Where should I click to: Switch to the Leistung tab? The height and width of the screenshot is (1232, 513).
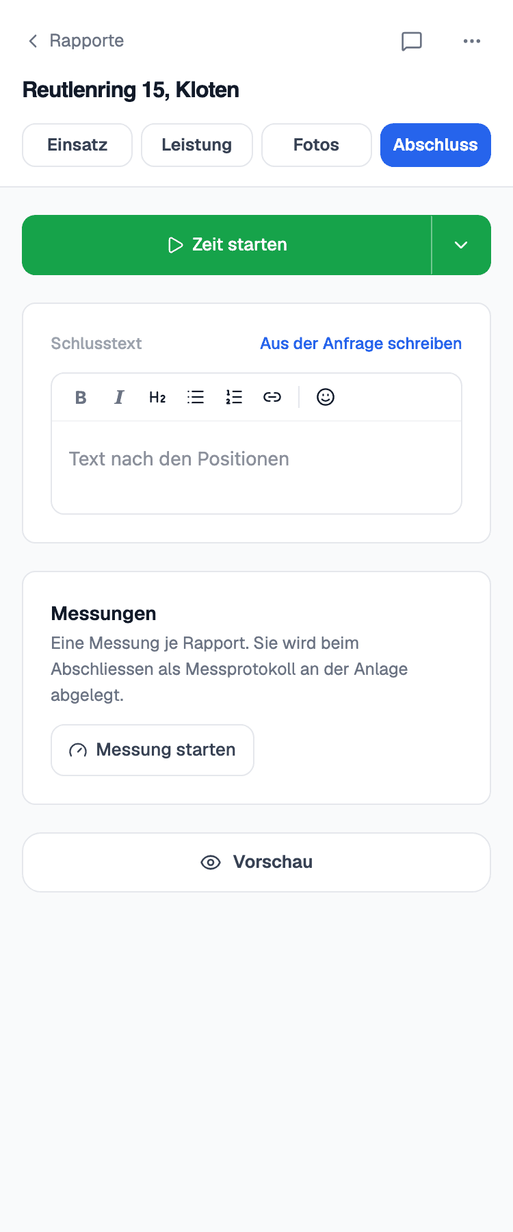point(197,145)
